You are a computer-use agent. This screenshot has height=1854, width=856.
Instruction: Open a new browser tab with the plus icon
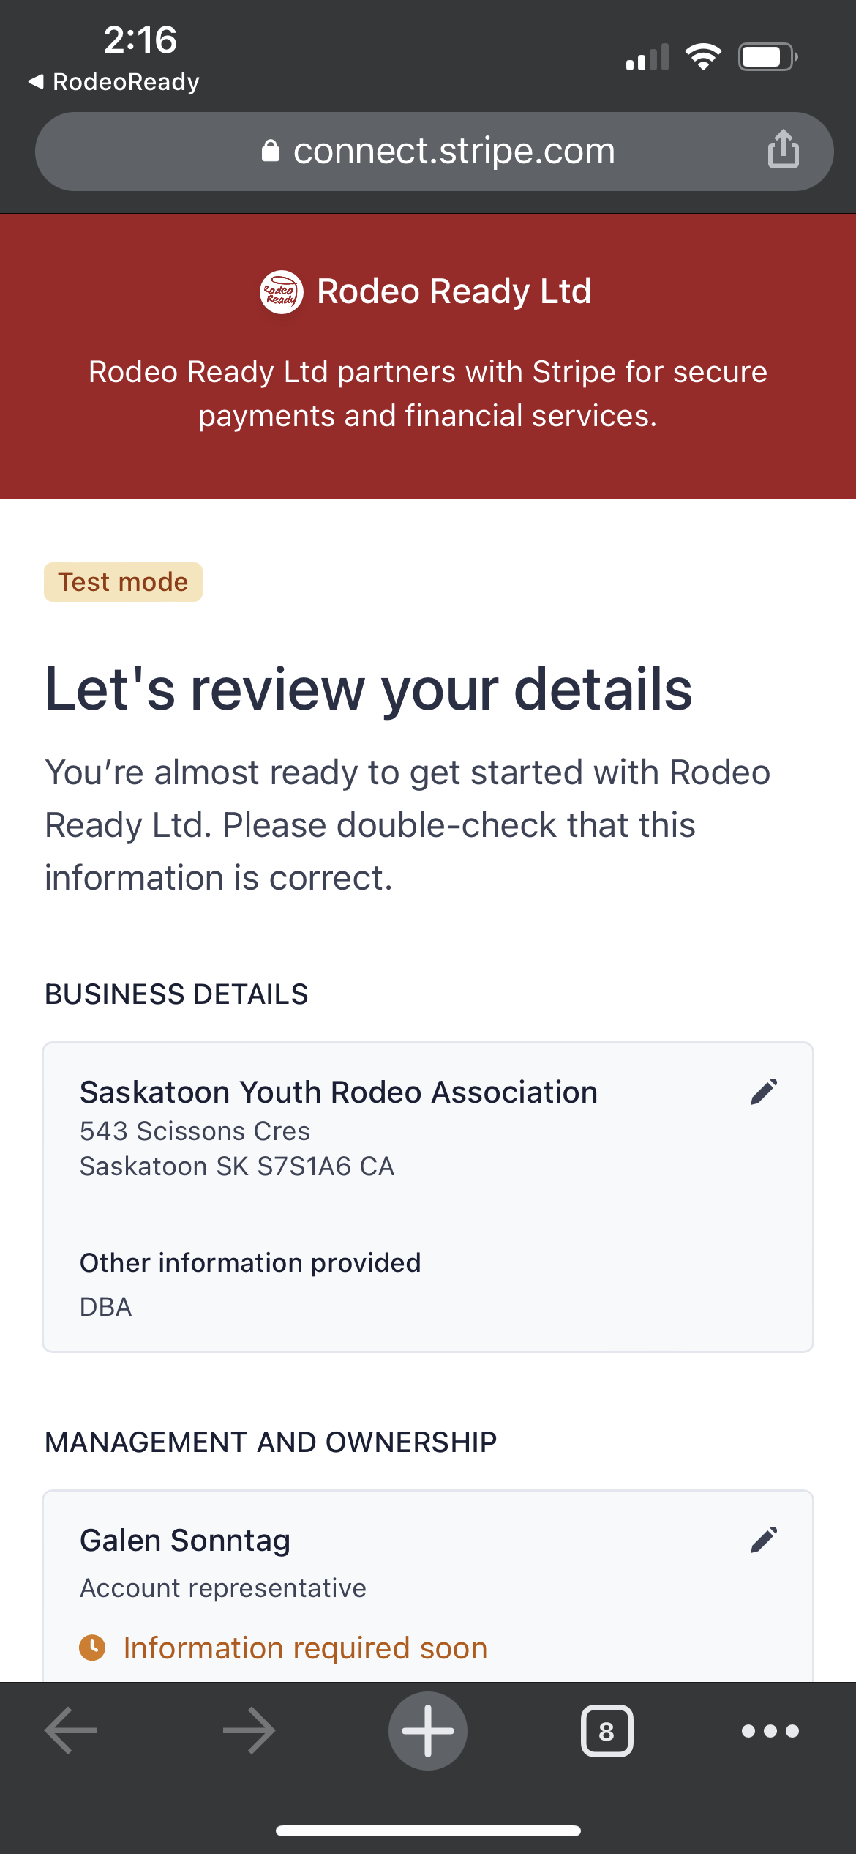[428, 1730]
